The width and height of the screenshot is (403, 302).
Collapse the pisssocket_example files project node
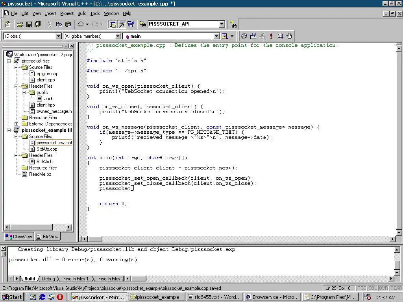(9, 130)
